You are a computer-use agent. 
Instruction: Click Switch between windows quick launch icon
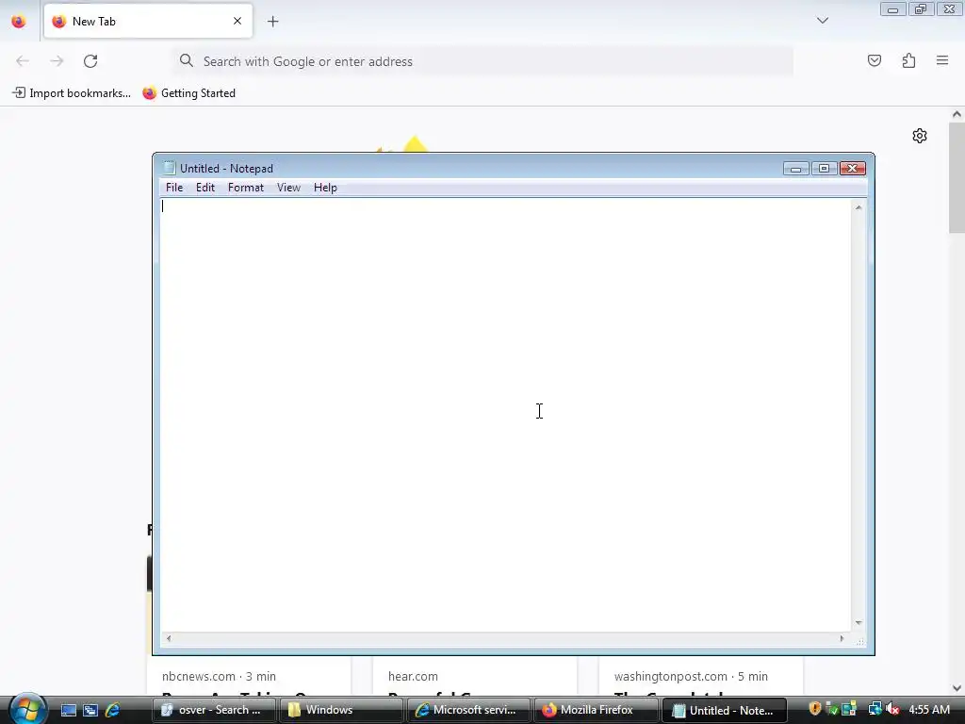tap(90, 711)
